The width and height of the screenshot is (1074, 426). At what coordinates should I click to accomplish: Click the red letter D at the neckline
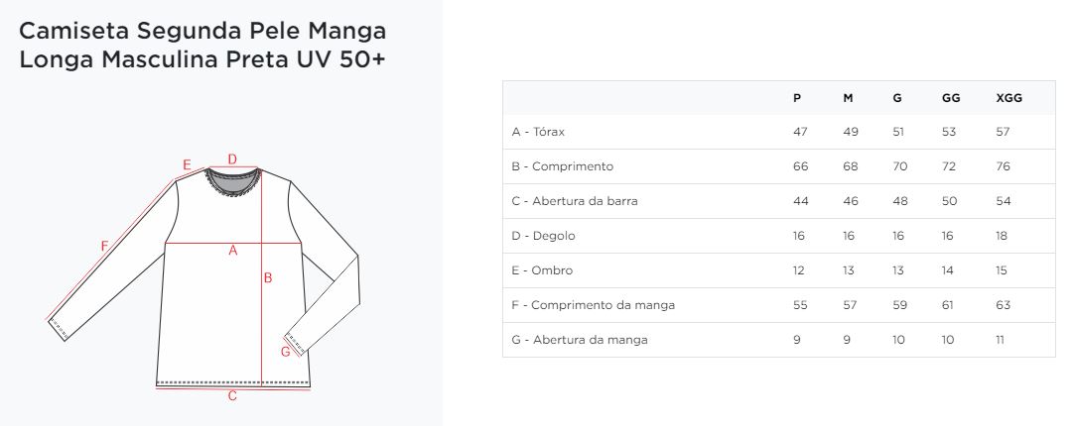pos(232,159)
